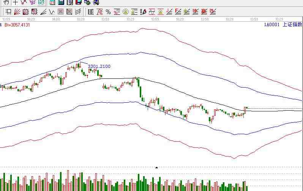The image size is (303, 191).
Task: Click the 1A0001 index code
Action: click(272, 25)
